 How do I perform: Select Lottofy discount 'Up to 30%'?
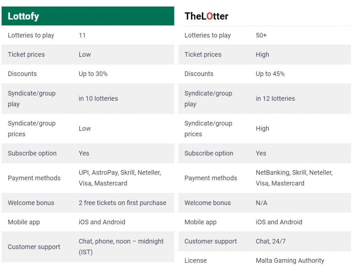[x=93, y=74]
